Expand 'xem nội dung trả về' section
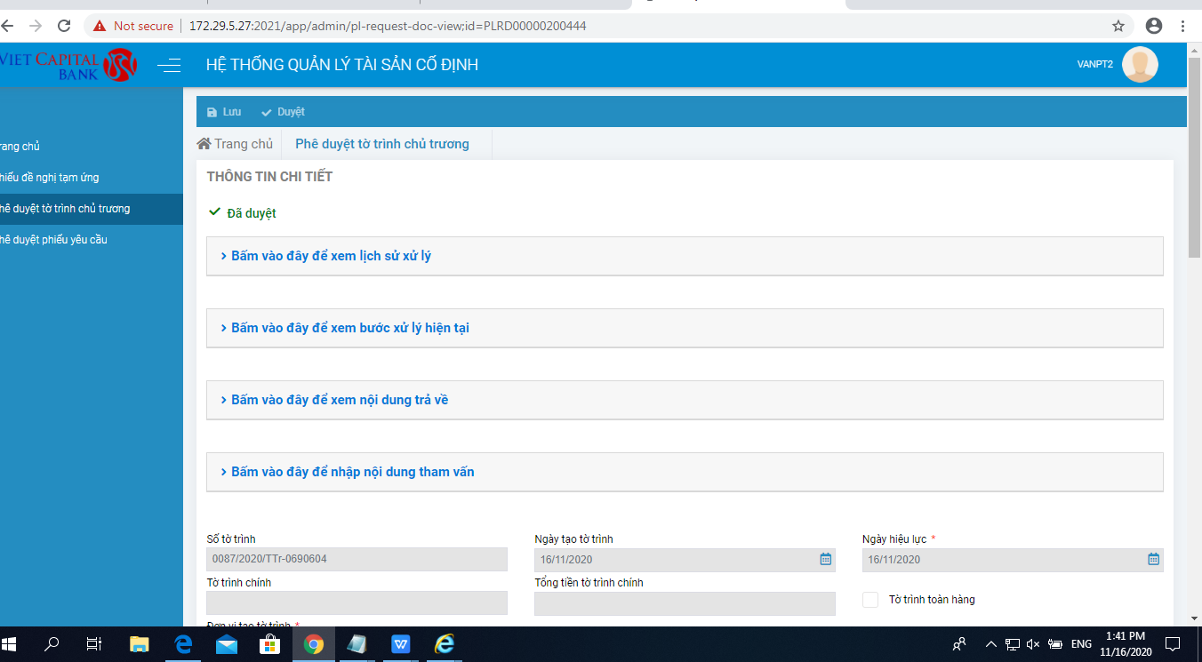Viewport: 1202px width, 662px height. [x=685, y=400]
